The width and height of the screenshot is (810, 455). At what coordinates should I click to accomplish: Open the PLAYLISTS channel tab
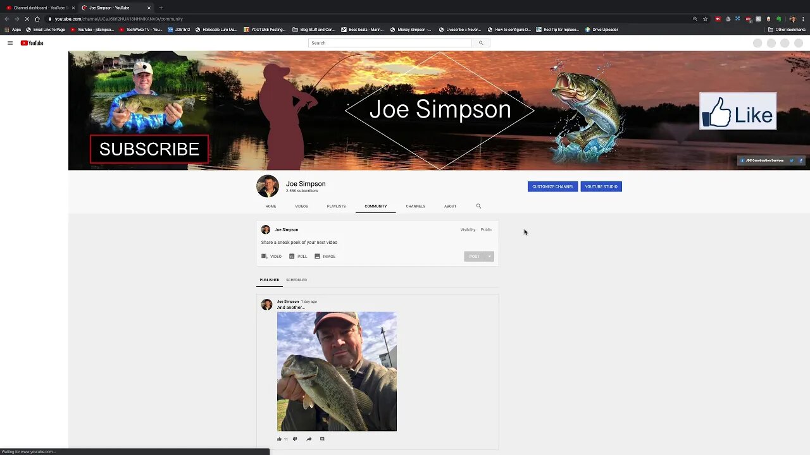(336, 206)
